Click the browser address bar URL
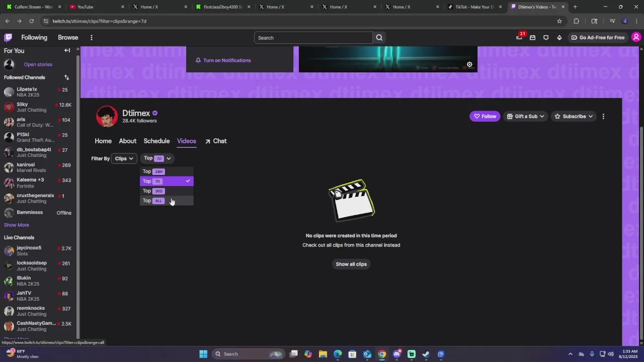 coord(99,21)
